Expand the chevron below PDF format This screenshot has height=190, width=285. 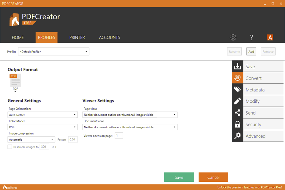click(x=15, y=91)
